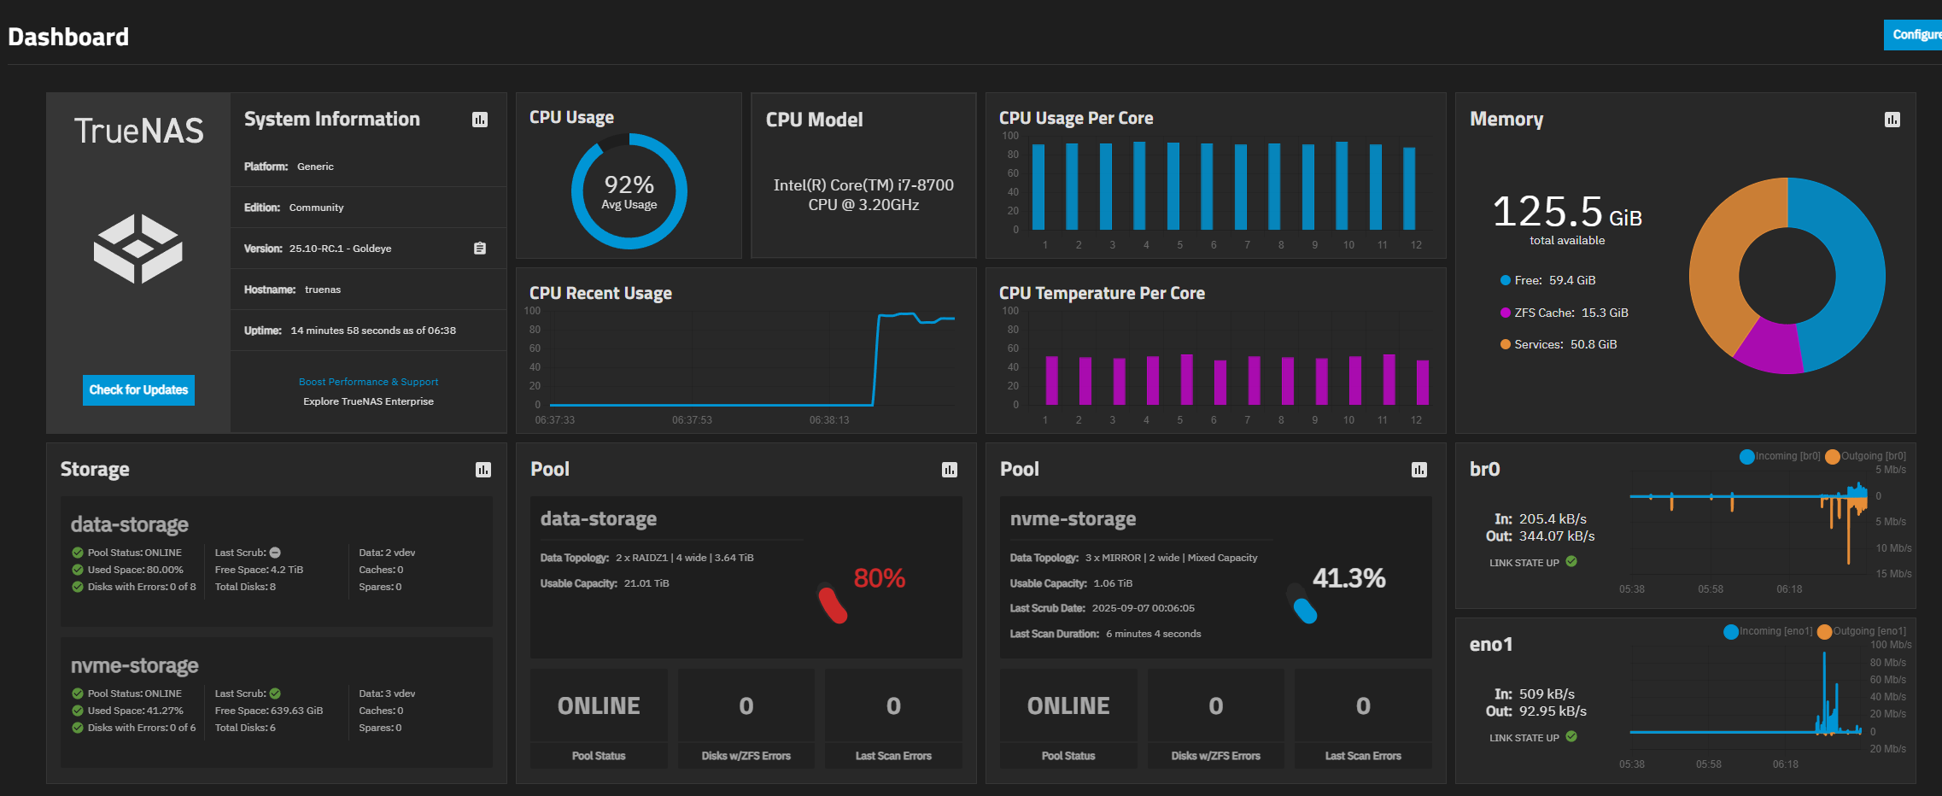Open nvme-storage Pool reports icon
Viewport: 1942px width, 796px height.
(1419, 470)
